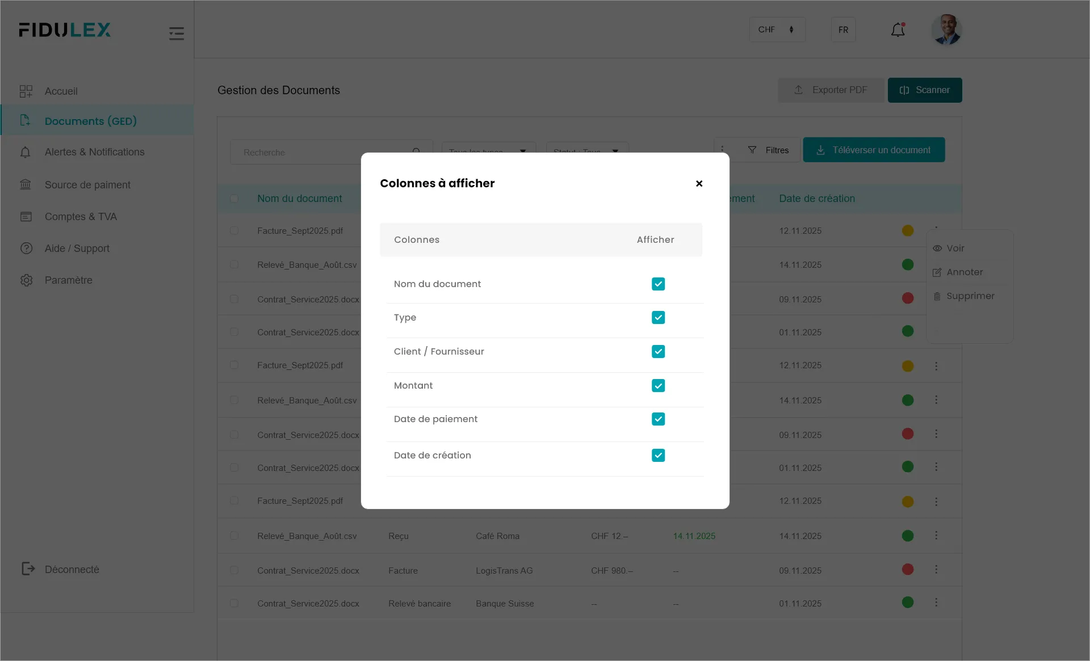Open the CHF currency dropdown
1090x661 pixels.
pos(777,30)
